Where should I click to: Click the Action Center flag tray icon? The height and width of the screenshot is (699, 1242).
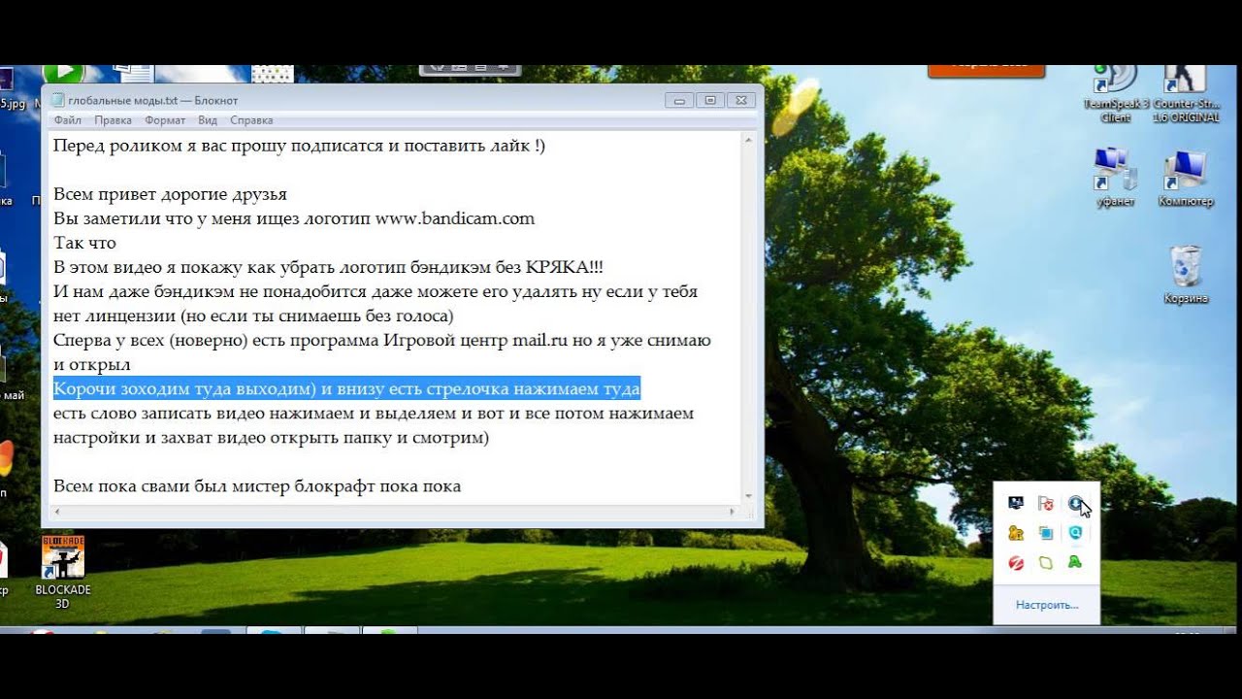tap(1045, 503)
